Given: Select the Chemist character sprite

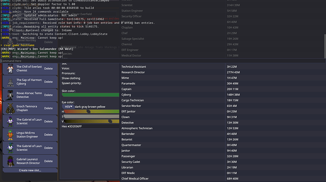Looking at the screenshot, I should tap(10, 69).
